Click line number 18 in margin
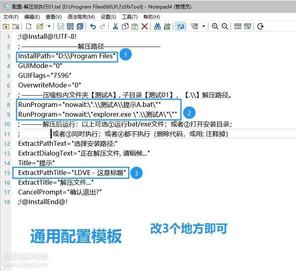Screen dimensions: 296x271 [7, 202]
